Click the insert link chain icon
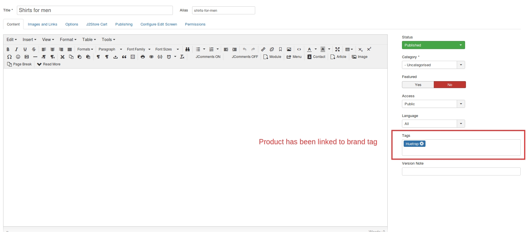Image resolution: width=529 pixels, height=232 pixels. [x=263, y=49]
